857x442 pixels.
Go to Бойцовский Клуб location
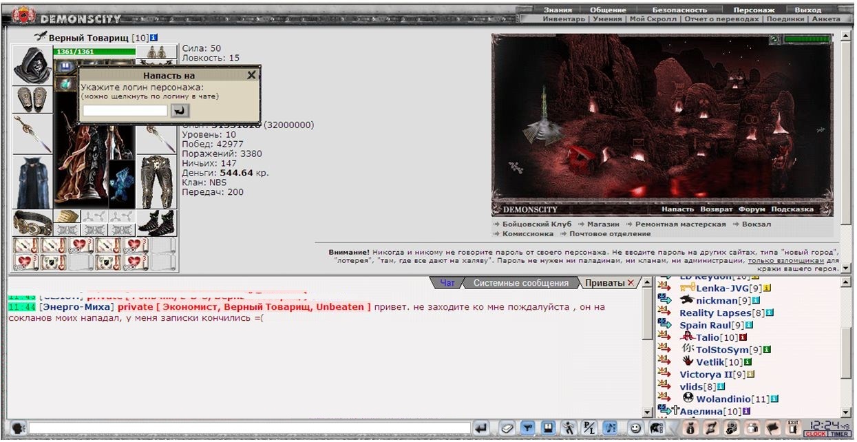537,224
